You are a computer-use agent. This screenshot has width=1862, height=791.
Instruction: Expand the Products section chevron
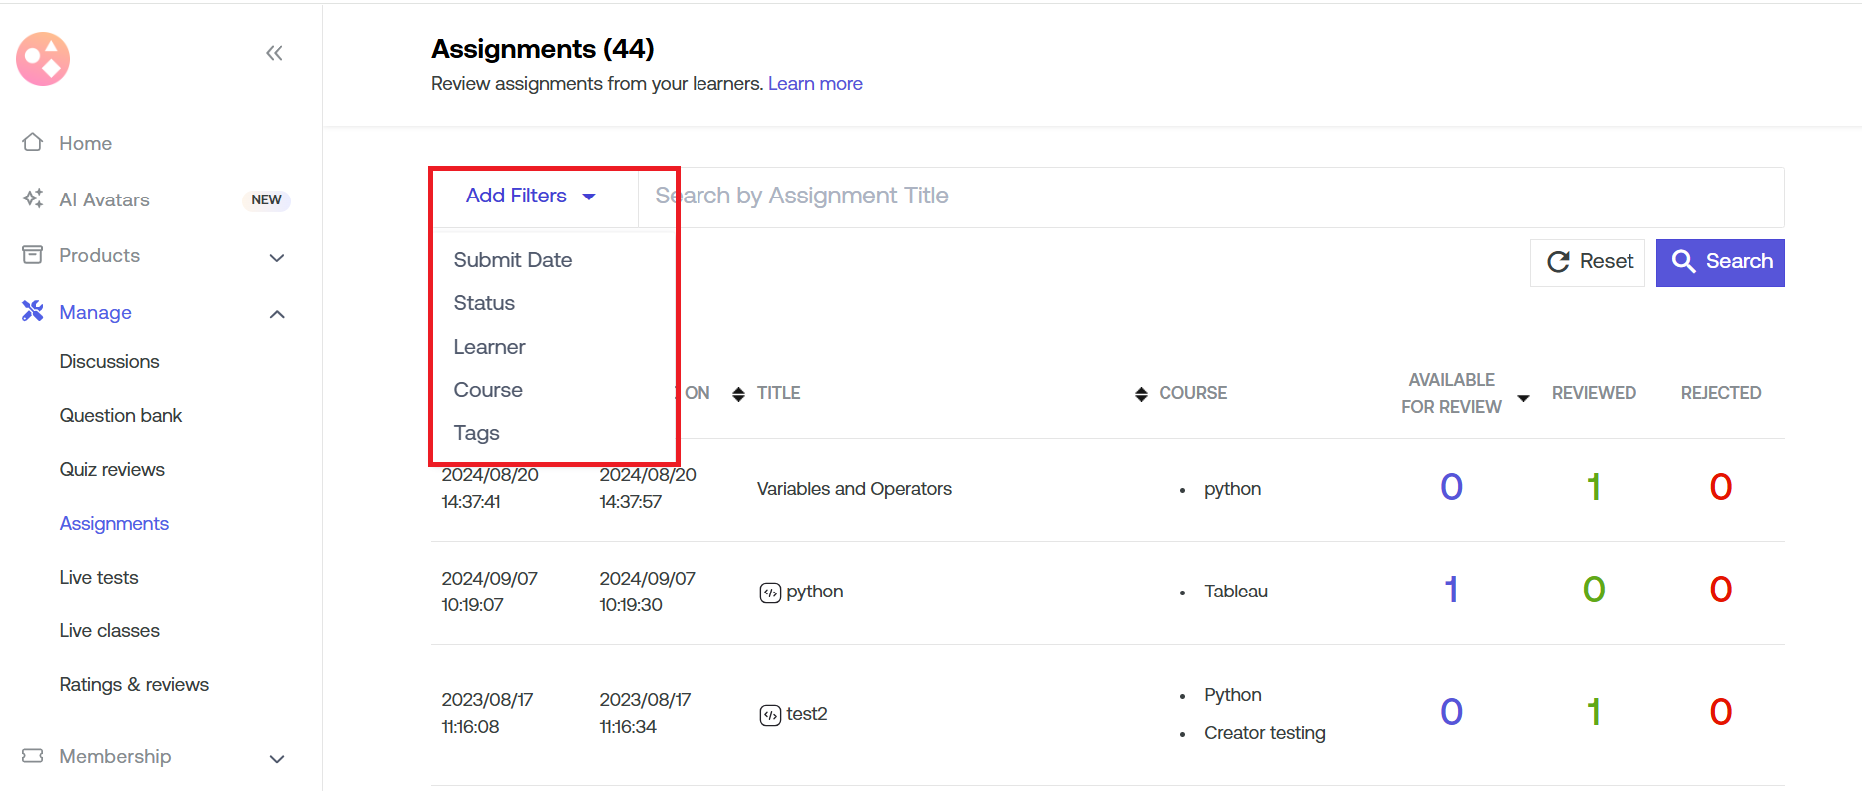[x=277, y=257]
